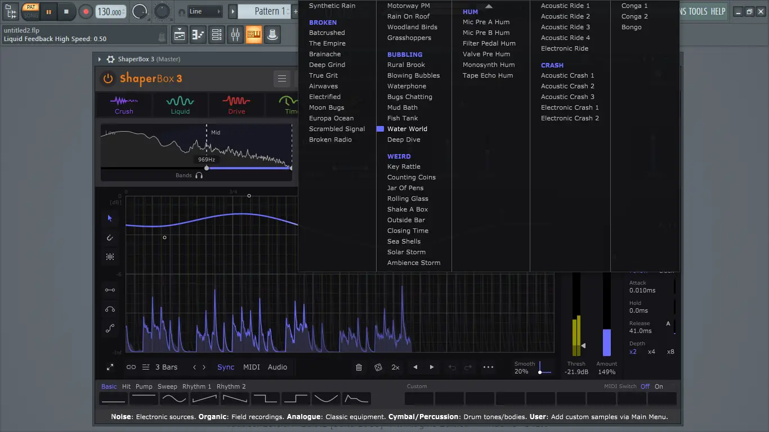The height and width of the screenshot is (432, 769).
Task: Enable the magnet snap tool
Action: coord(110,237)
